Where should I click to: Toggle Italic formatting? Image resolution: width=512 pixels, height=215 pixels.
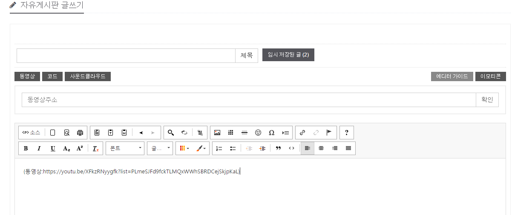point(39,148)
